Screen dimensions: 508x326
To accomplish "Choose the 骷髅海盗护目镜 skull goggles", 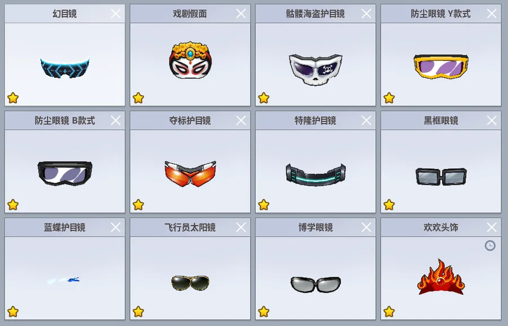I will (316, 69).
